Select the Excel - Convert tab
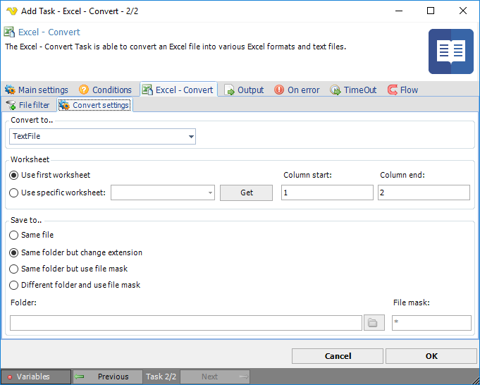The height and width of the screenshot is (385, 480). pos(178,90)
